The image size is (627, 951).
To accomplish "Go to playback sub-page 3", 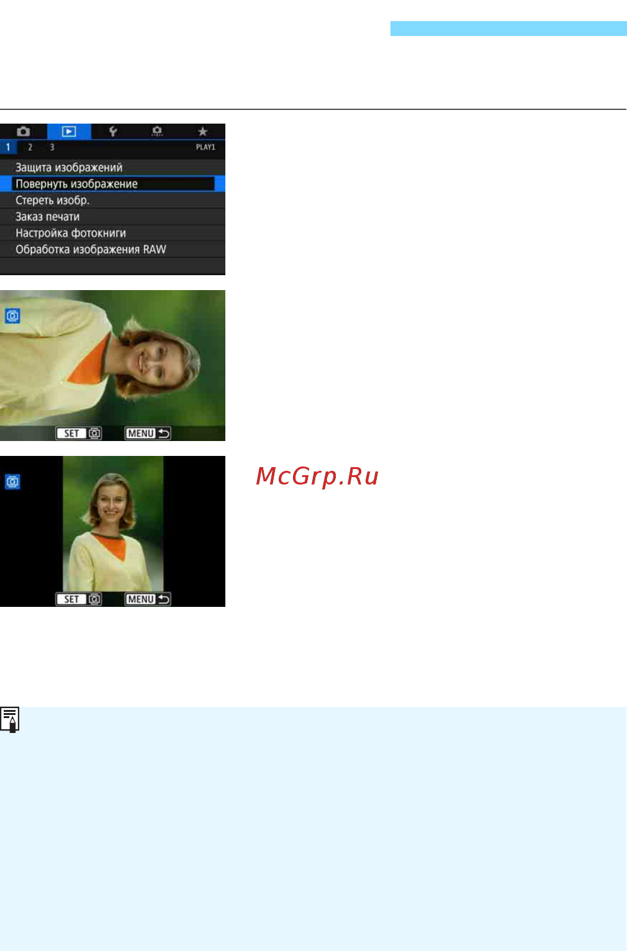I will pos(52,147).
